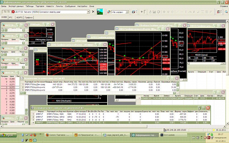Expand hidden quick launch items with the chevron
The width and height of the screenshot is (229, 143).
(x=40, y=134)
